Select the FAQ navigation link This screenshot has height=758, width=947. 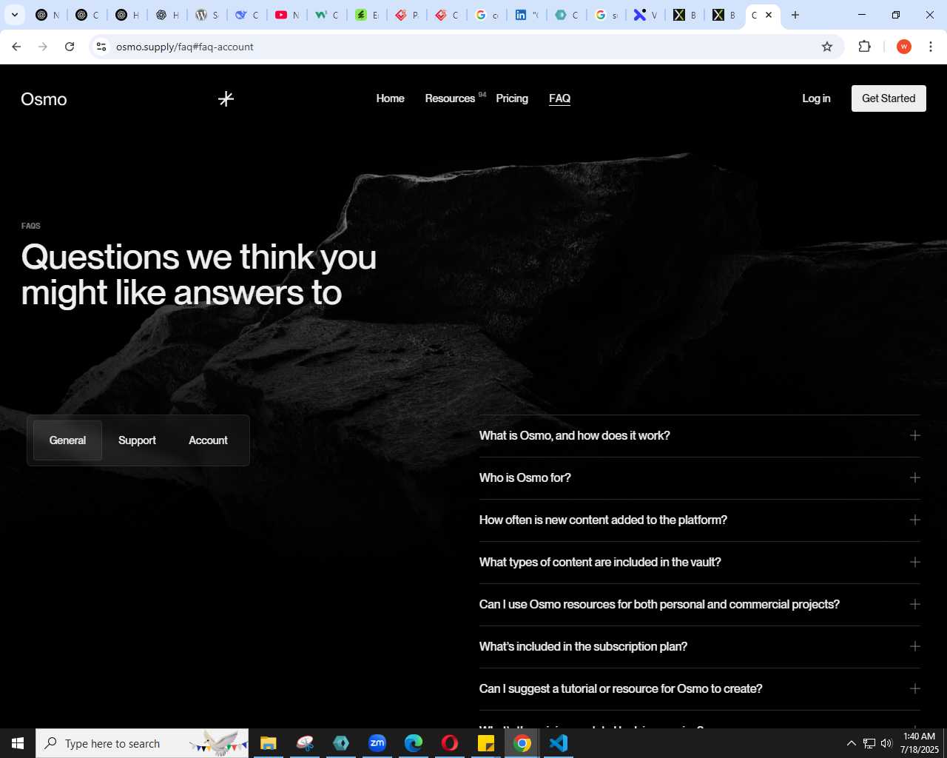(559, 98)
